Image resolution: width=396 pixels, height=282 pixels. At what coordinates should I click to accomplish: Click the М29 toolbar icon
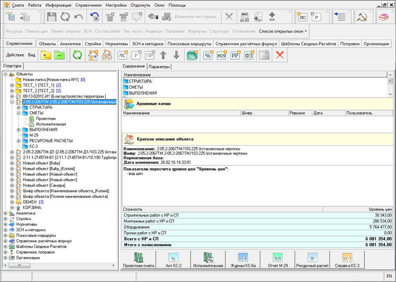click(x=221, y=55)
